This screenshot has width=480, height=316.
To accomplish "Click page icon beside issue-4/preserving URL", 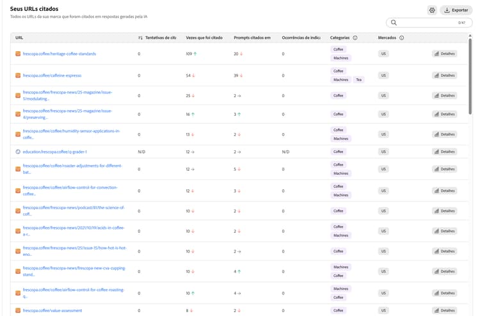I will [18, 115].
